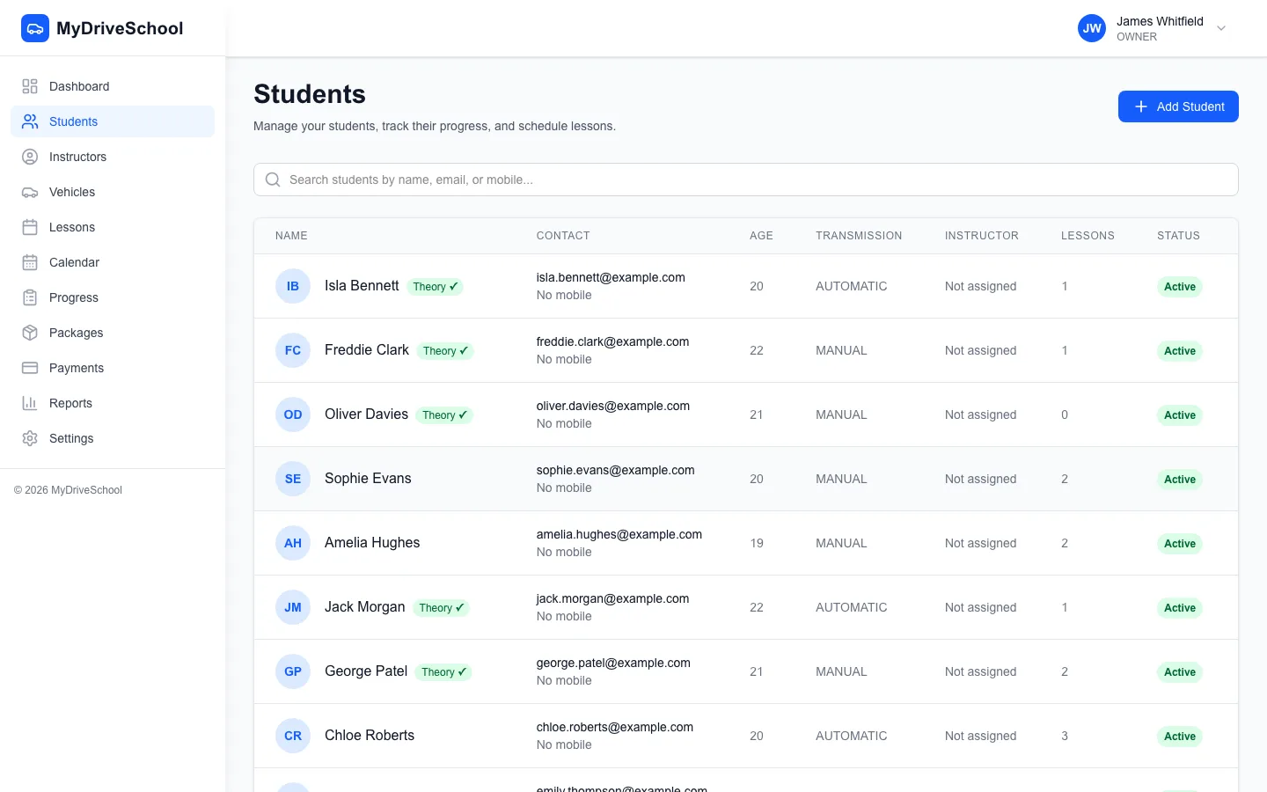Click the Theory checkmark badge for Freddie Clark

(x=446, y=350)
